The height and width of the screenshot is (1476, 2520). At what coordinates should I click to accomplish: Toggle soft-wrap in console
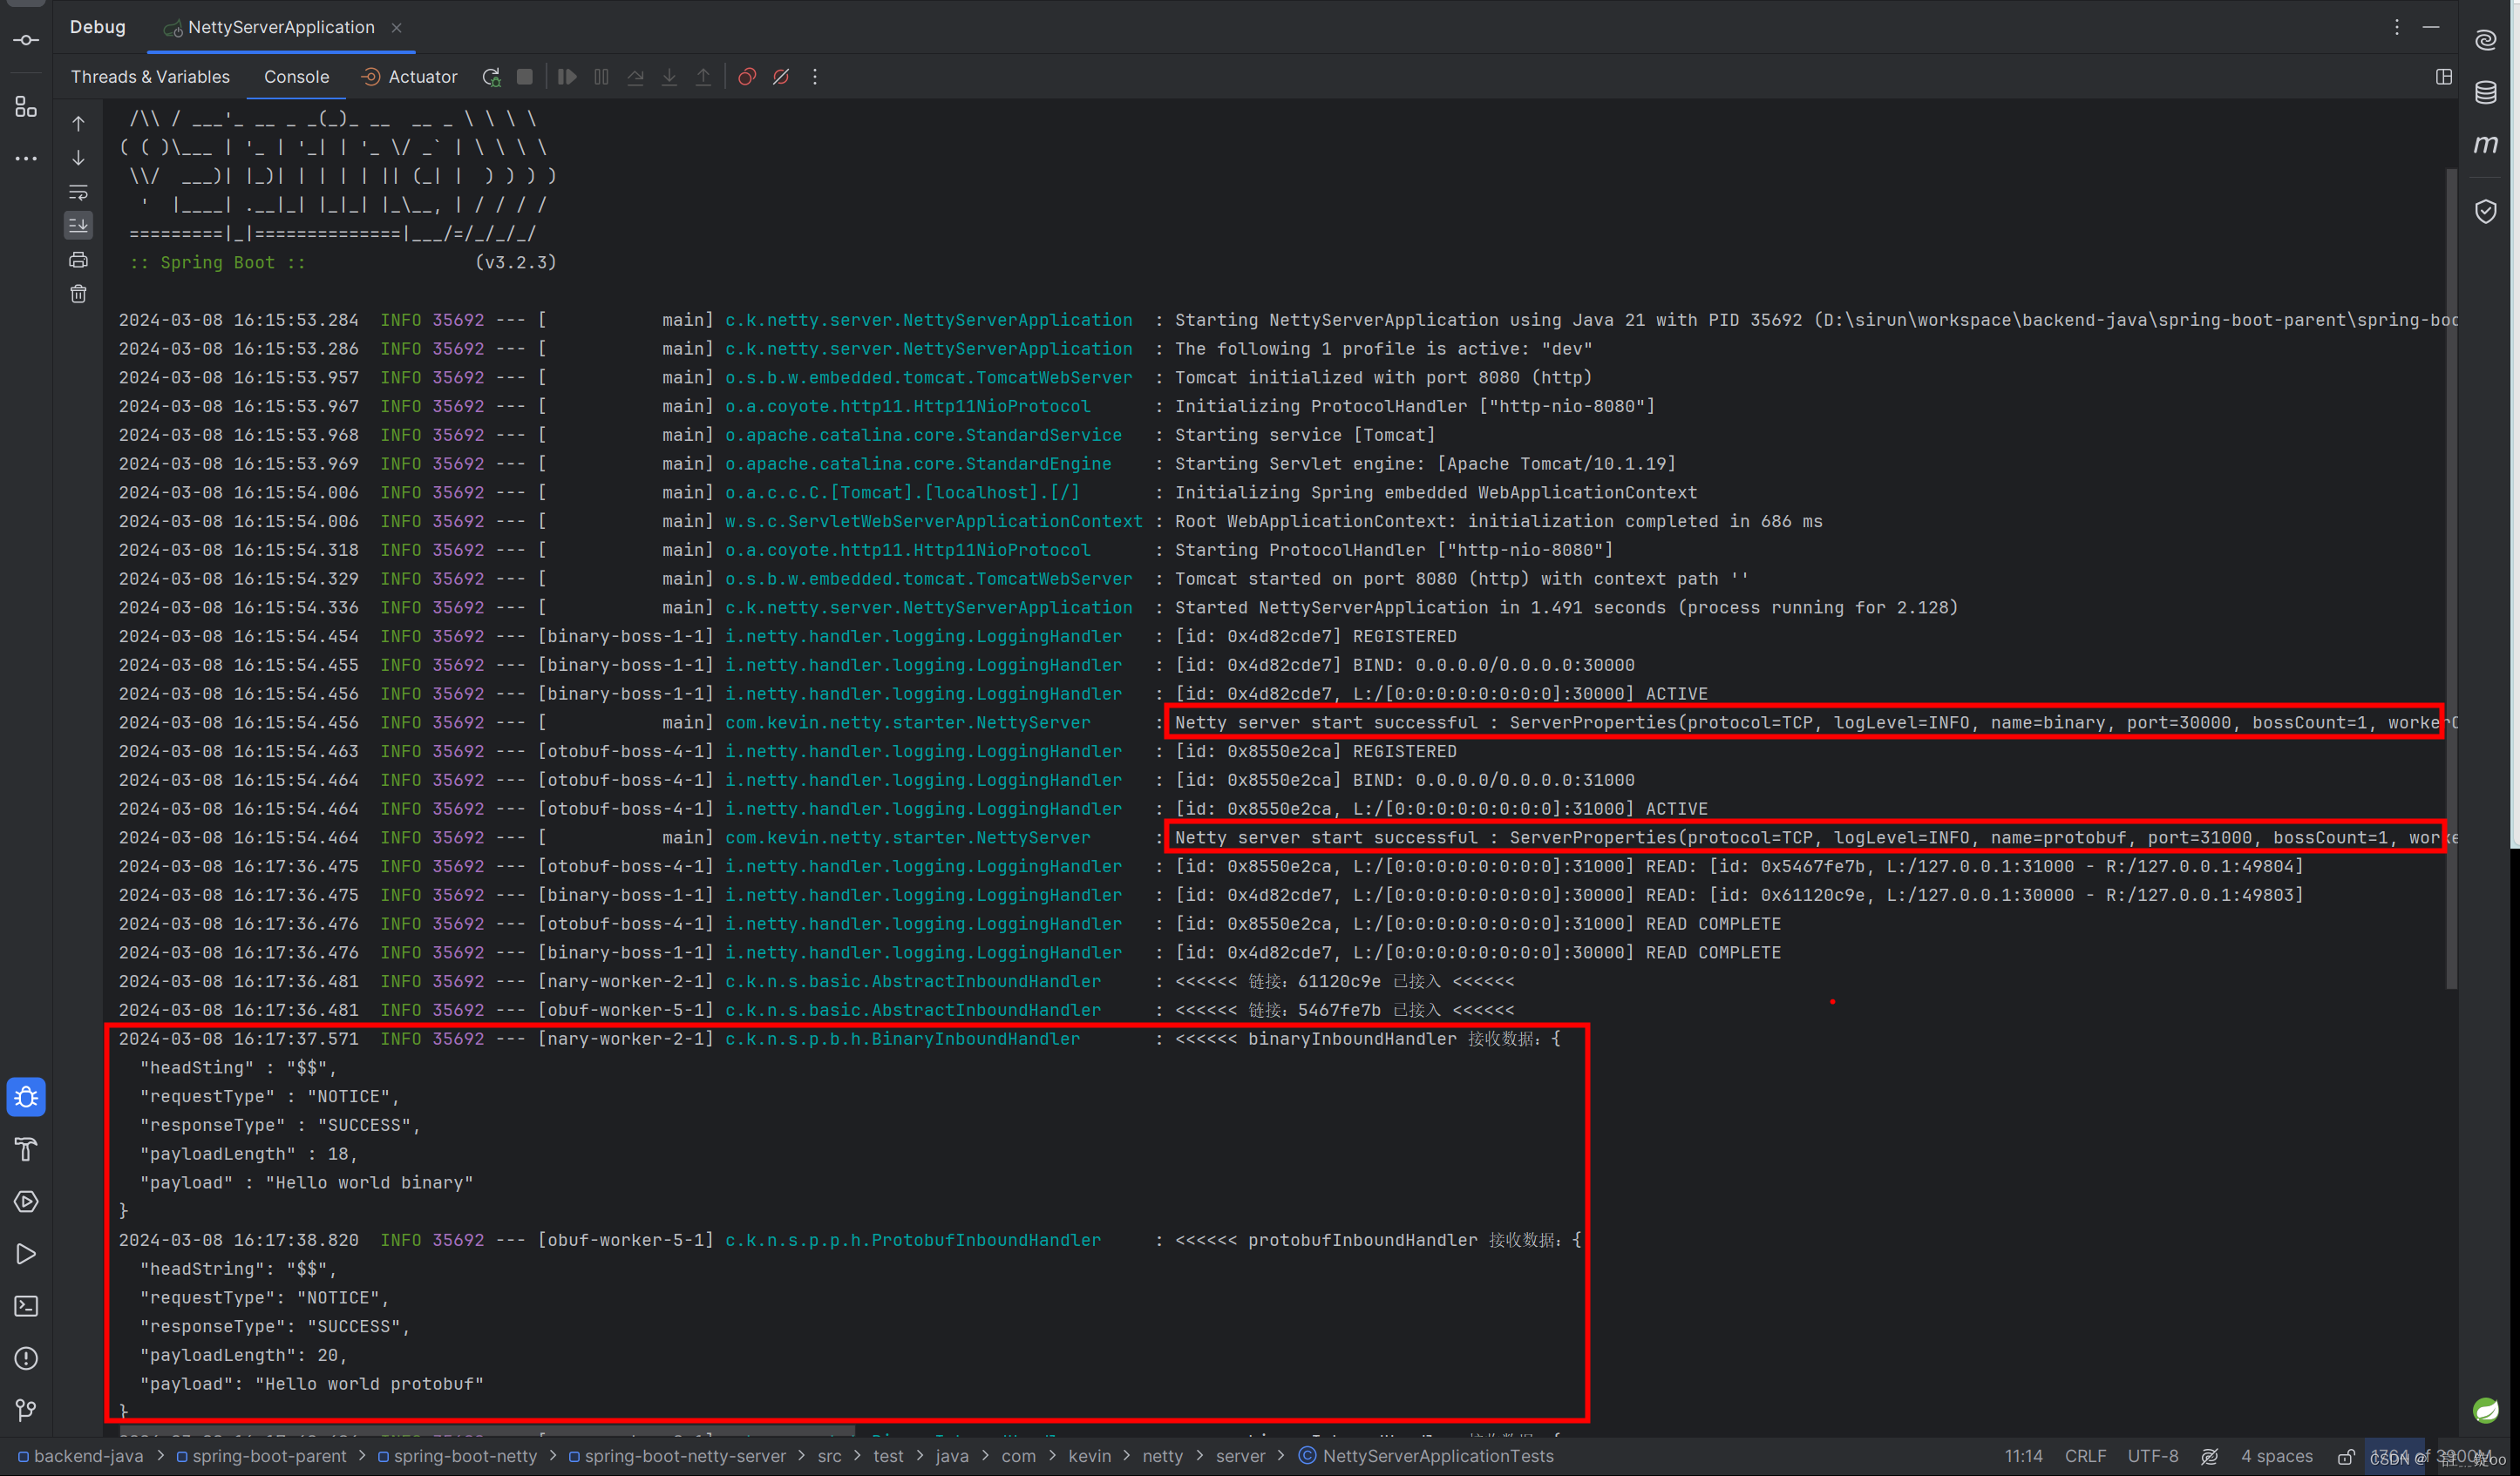pos(78,192)
